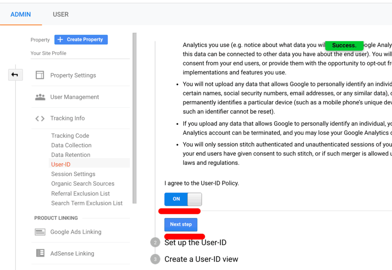Open Google Ads Linking via its icon

pos(39,232)
